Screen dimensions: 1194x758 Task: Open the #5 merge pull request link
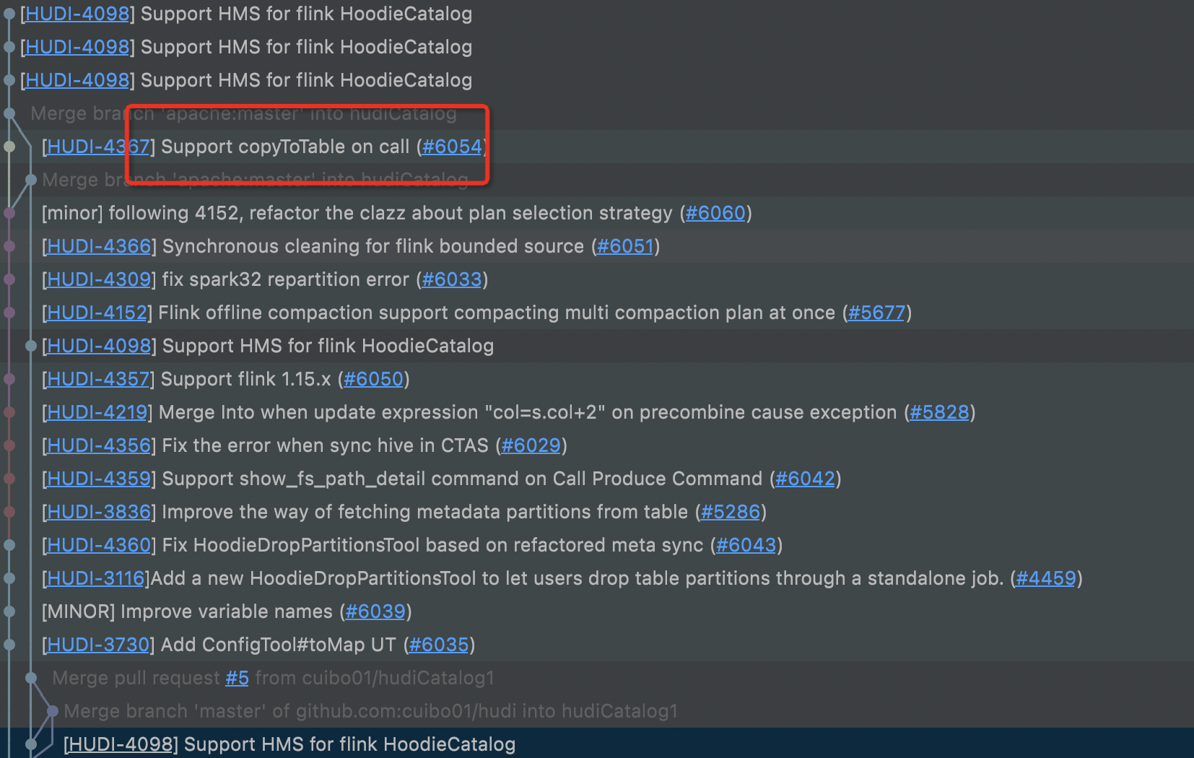tap(237, 678)
